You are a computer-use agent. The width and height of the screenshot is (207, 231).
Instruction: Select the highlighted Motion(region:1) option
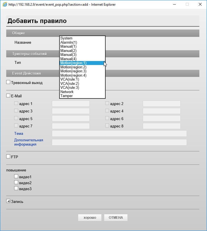click(82, 63)
